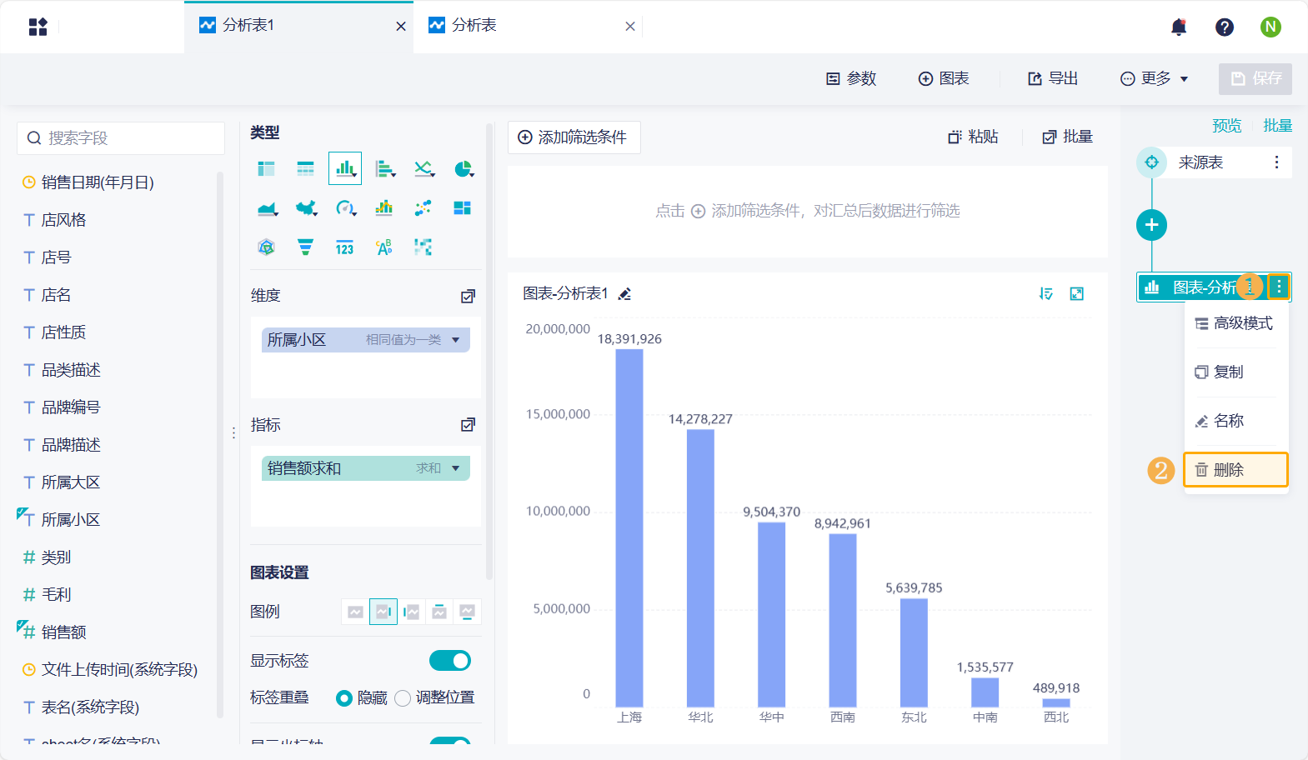Open the 来源表 node options menu

[x=1276, y=162]
